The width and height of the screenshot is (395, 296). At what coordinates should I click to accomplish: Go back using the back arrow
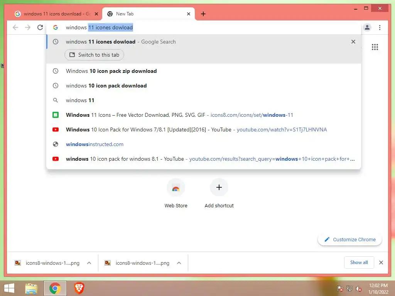[x=15, y=27]
